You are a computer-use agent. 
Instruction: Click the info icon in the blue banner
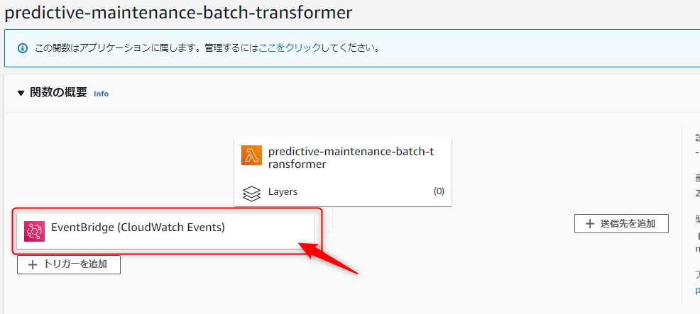[21, 49]
